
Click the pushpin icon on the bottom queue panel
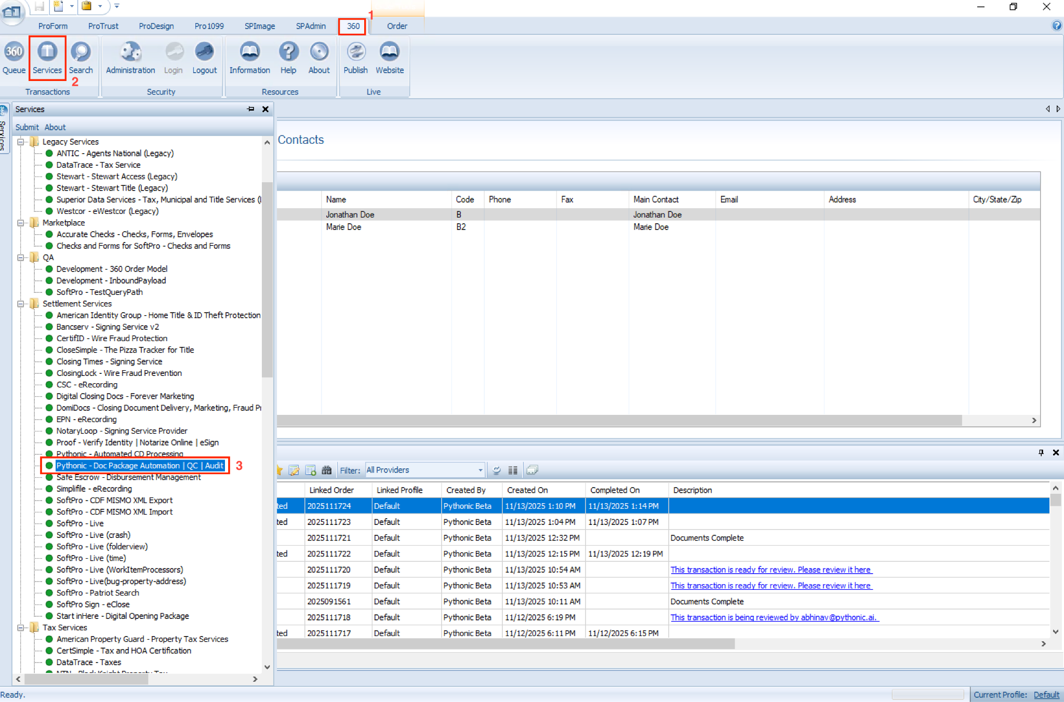click(x=1041, y=452)
